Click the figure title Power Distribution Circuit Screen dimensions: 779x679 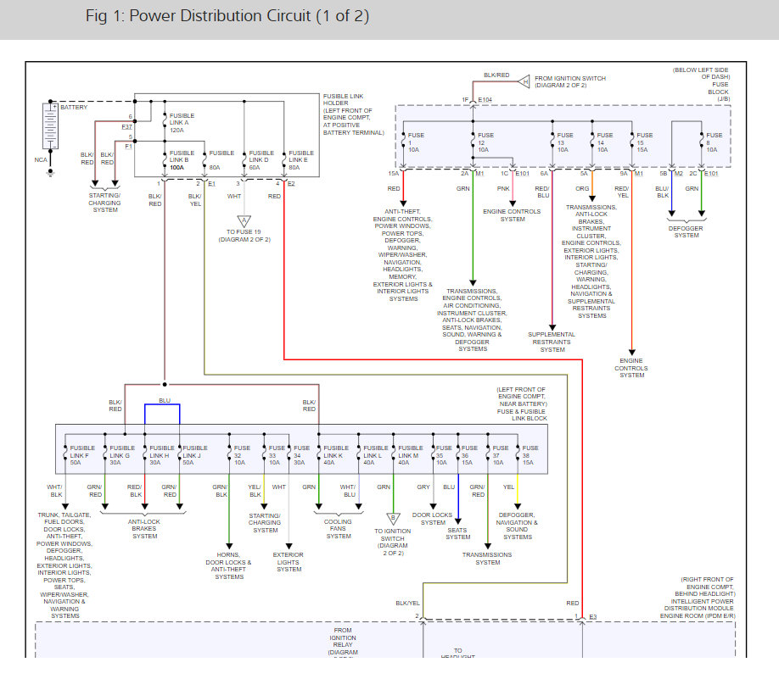227,17
